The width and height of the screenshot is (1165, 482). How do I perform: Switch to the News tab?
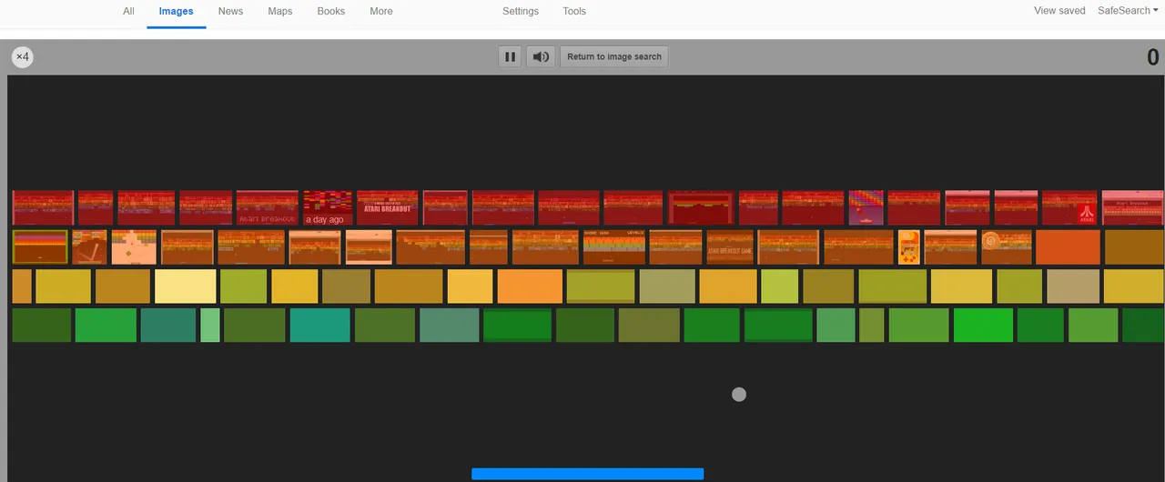(230, 11)
